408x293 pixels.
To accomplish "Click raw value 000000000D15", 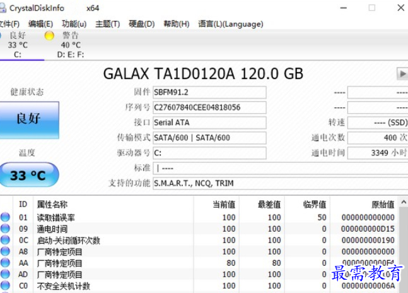I will [x=368, y=229].
